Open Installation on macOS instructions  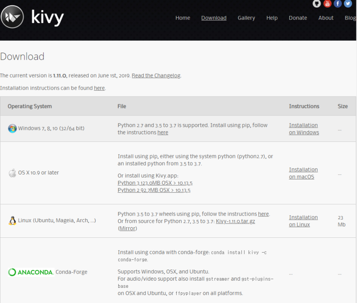(303, 173)
